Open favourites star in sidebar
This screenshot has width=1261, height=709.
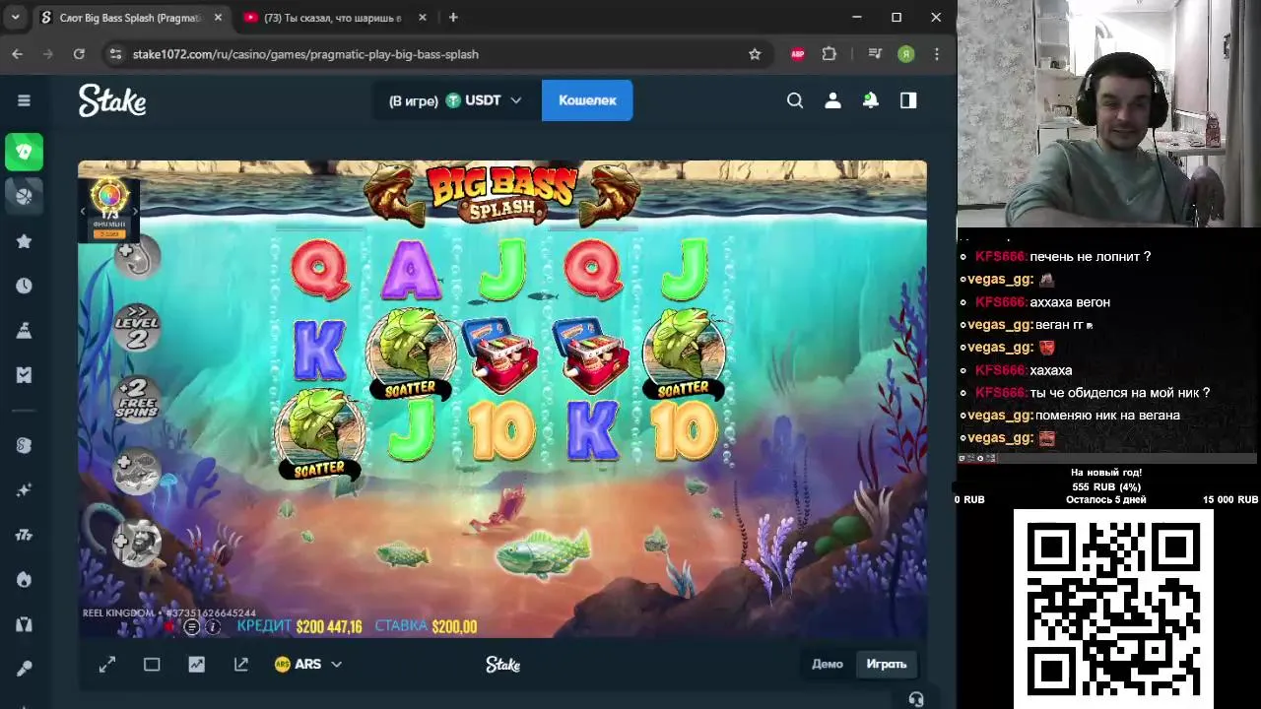point(24,241)
